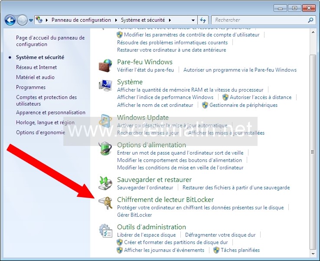Click the refresh button beside address bar
The width and height of the screenshot is (320, 261).
(203, 20)
